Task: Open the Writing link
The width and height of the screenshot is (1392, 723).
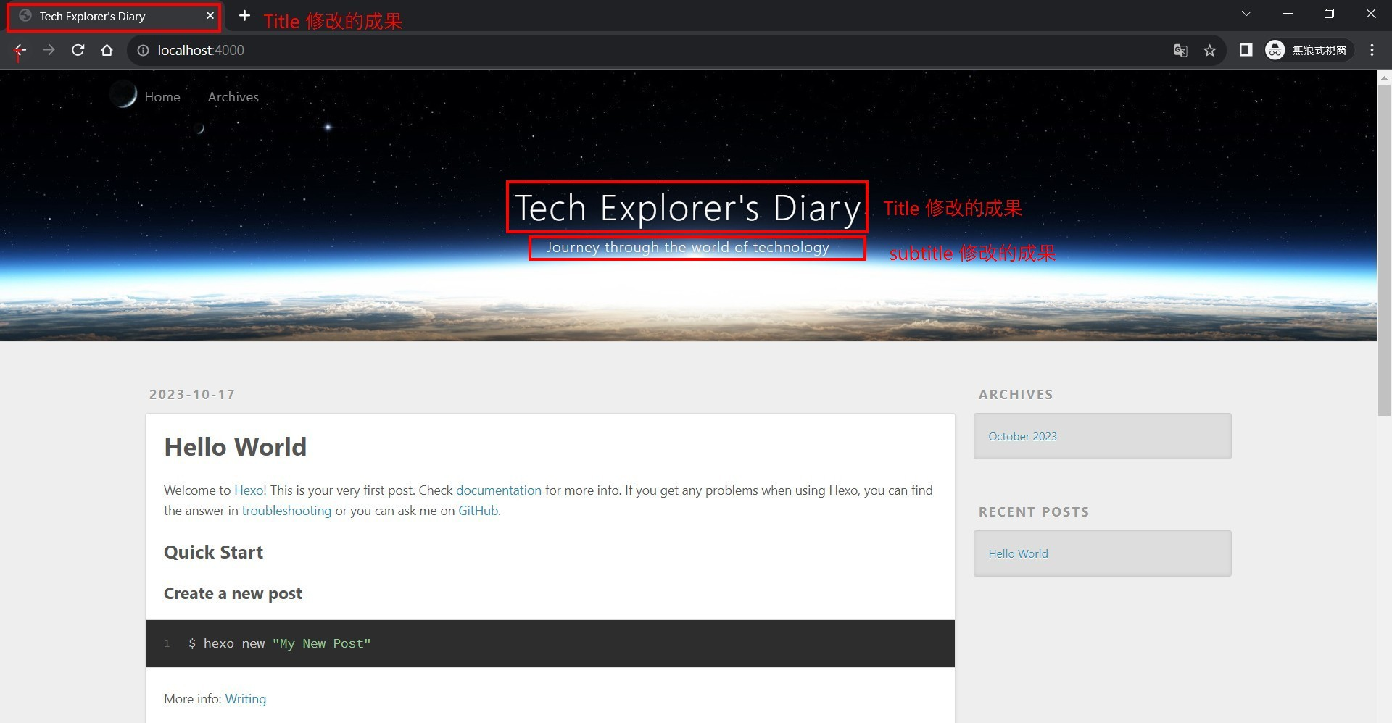Action: click(245, 699)
